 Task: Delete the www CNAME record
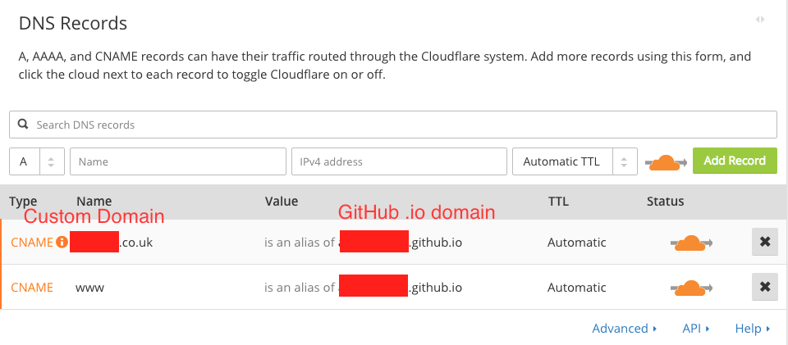click(765, 287)
